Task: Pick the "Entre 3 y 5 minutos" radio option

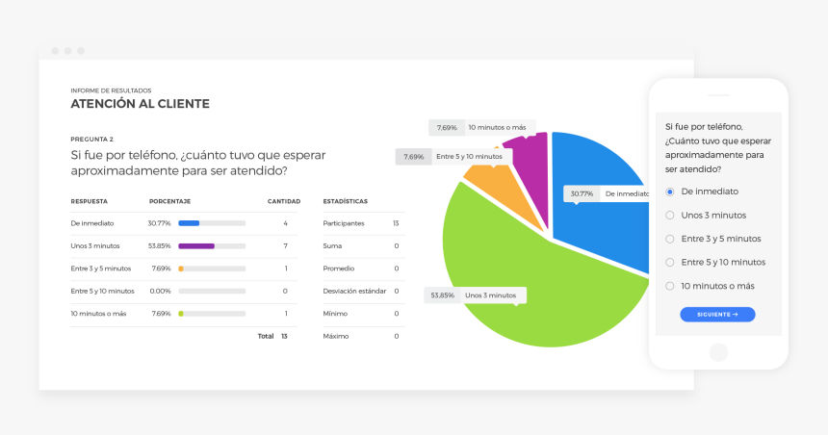Action: (669, 239)
